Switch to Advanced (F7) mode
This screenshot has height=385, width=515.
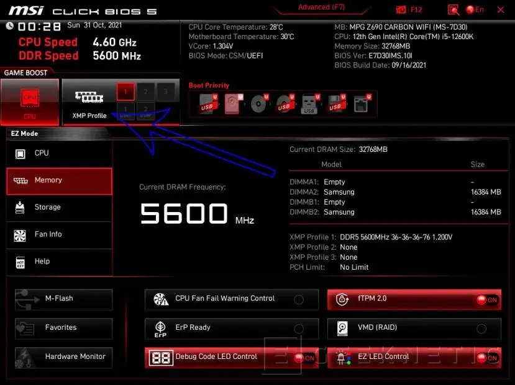[x=321, y=7]
